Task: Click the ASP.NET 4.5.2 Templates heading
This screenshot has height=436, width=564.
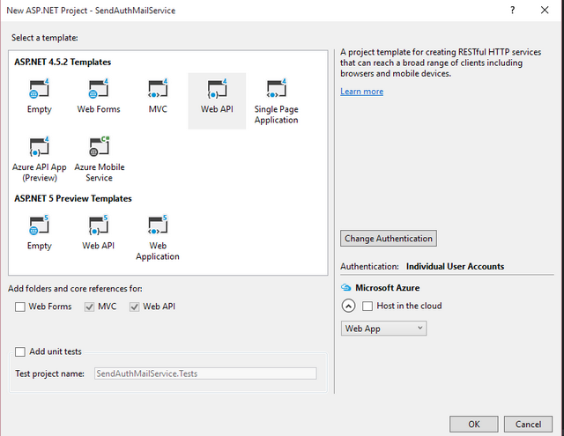Action: pos(63,62)
